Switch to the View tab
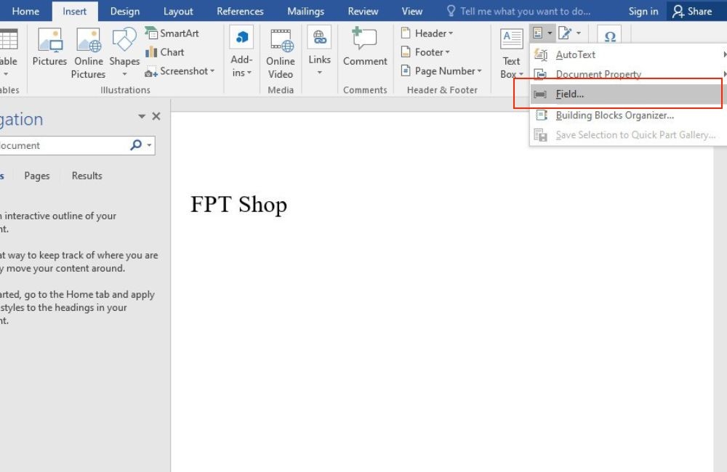 tap(411, 11)
